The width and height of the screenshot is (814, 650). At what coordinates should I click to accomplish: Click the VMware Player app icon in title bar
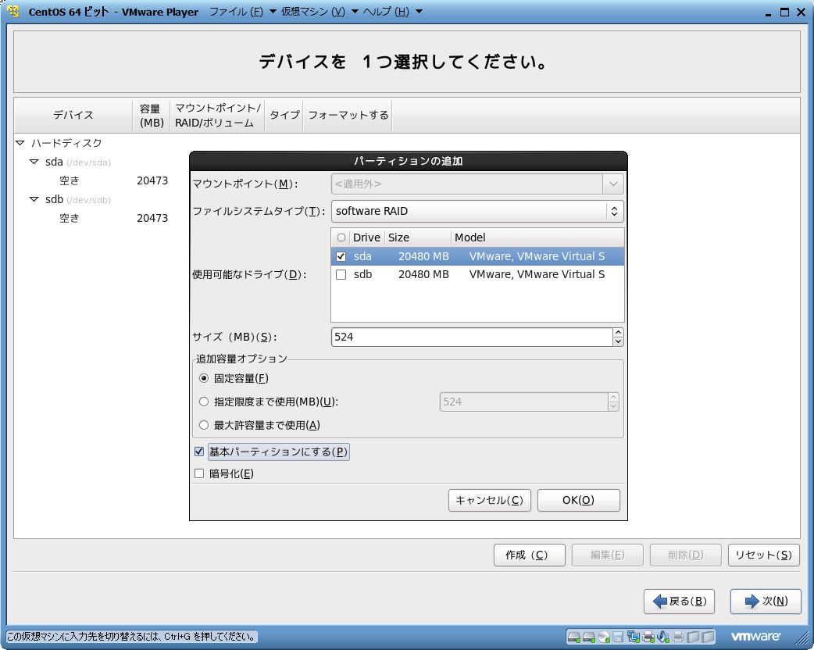[x=13, y=11]
